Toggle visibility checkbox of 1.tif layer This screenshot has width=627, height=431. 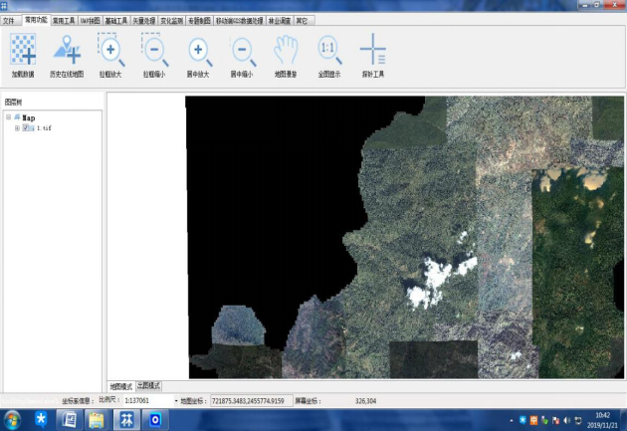(x=28, y=128)
